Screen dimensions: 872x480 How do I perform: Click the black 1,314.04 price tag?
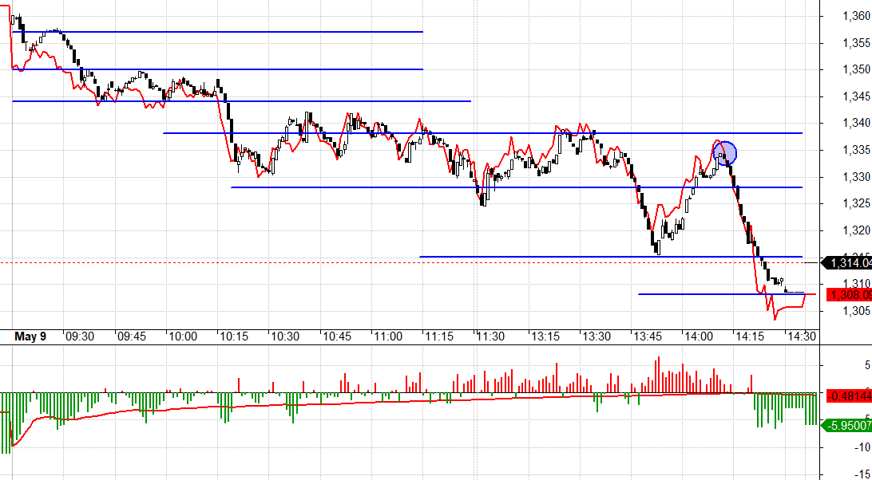point(849,262)
